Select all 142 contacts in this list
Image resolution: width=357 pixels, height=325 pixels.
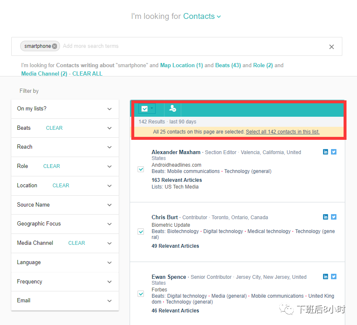point(283,132)
